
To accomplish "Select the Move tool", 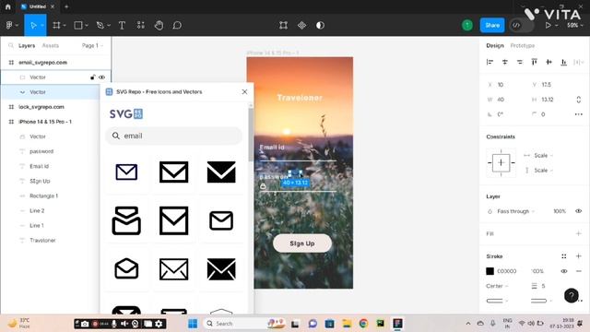I will 33,25.
